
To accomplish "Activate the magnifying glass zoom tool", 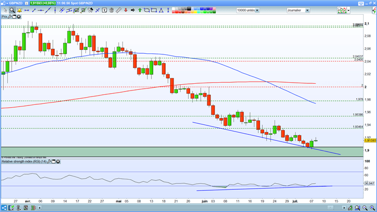I will pos(12,11).
